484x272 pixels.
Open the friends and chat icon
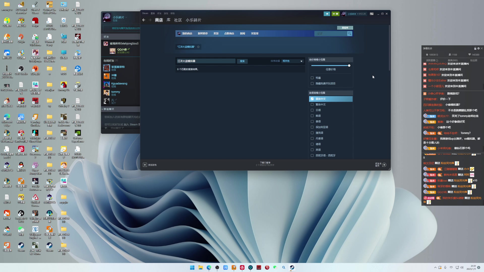tap(384, 165)
